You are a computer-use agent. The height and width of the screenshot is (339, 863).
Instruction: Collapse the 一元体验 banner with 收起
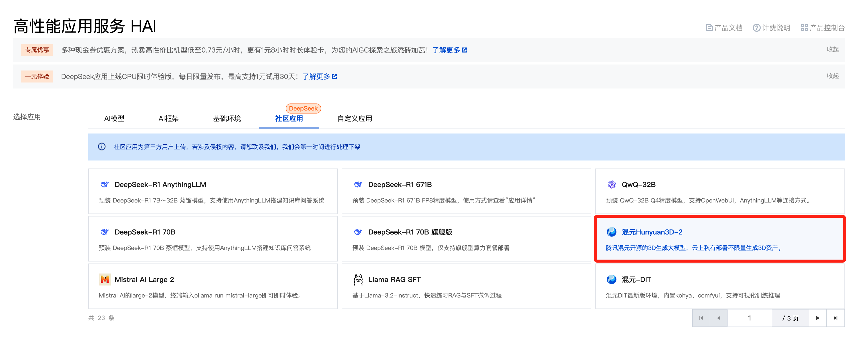[833, 75]
